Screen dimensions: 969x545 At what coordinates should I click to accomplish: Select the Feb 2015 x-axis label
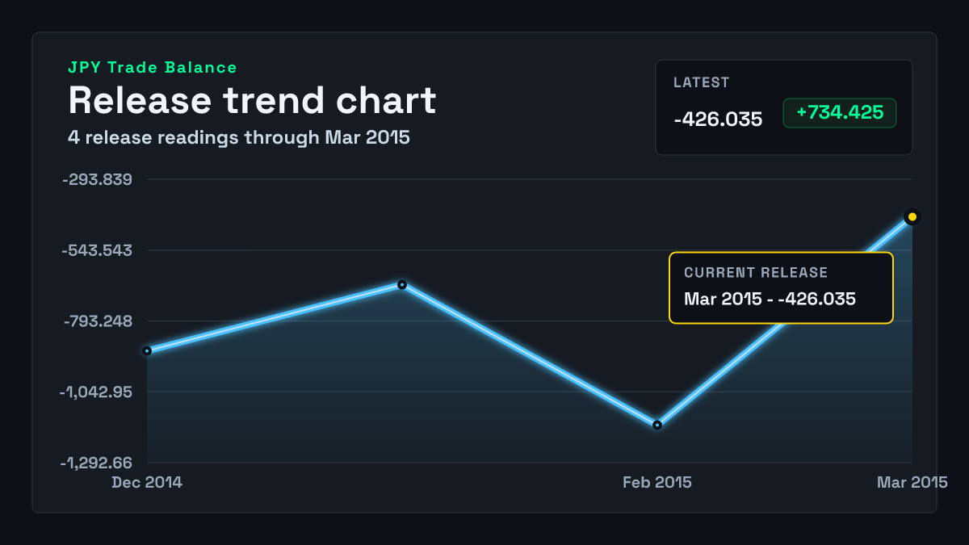tap(657, 482)
